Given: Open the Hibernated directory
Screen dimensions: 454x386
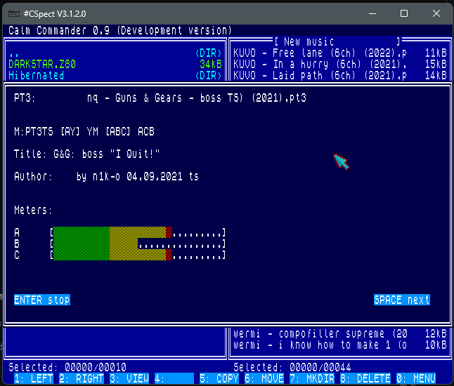Looking at the screenshot, I should point(115,76).
